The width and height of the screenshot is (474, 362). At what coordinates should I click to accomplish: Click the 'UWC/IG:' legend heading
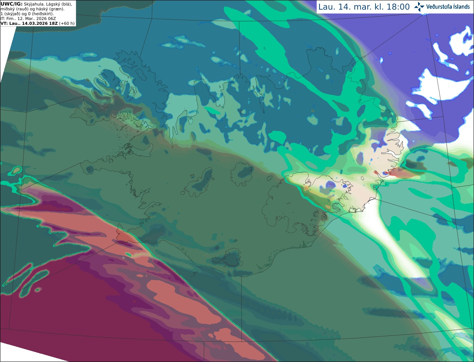pyautogui.click(x=11, y=4)
